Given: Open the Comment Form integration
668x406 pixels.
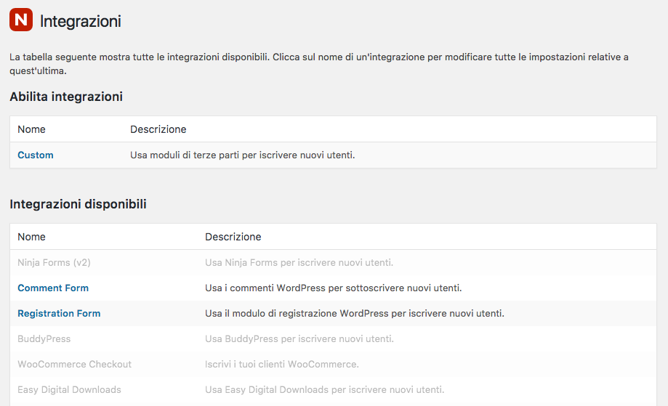Looking at the screenshot, I should click(53, 288).
